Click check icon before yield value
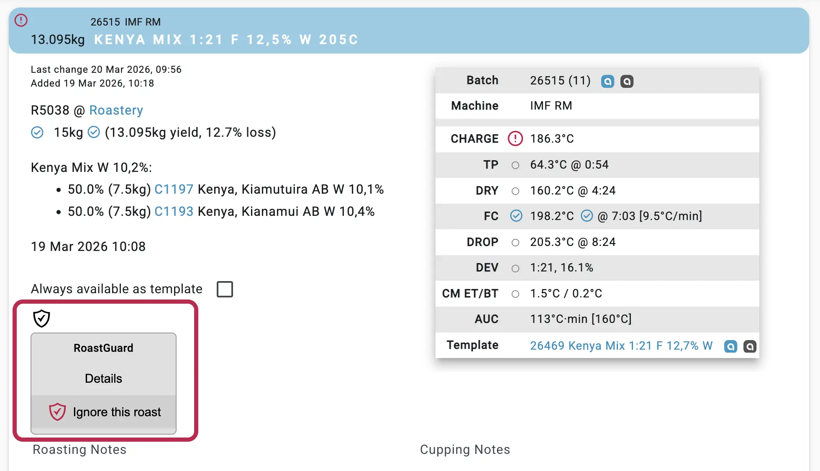The height and width of the screenshot is (471, 820). click(x=94, y=132)
